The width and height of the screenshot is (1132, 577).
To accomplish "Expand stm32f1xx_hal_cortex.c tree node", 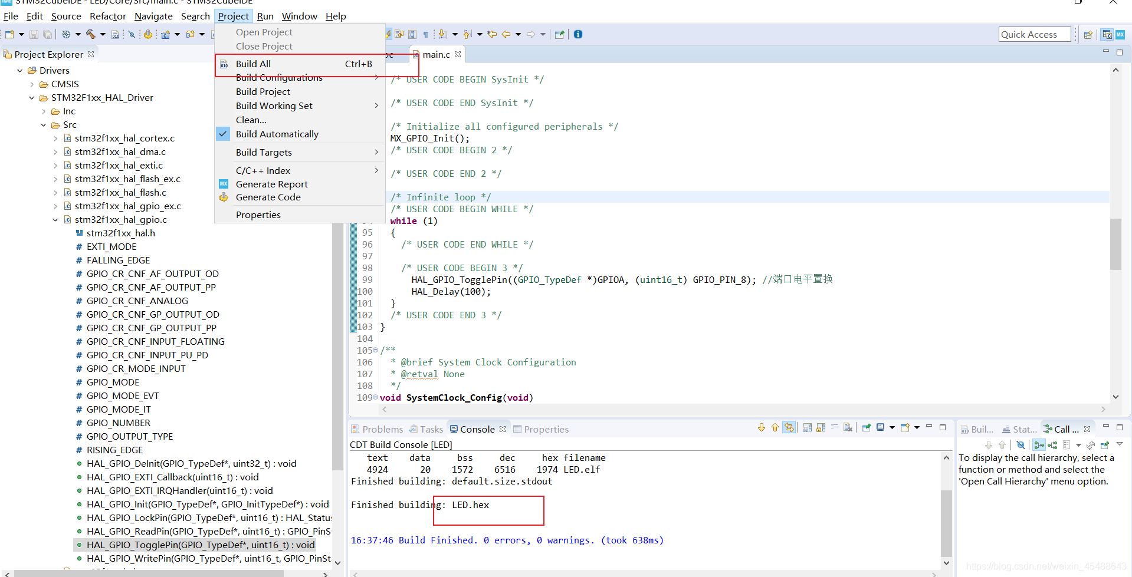I will [x=55, y=139].
